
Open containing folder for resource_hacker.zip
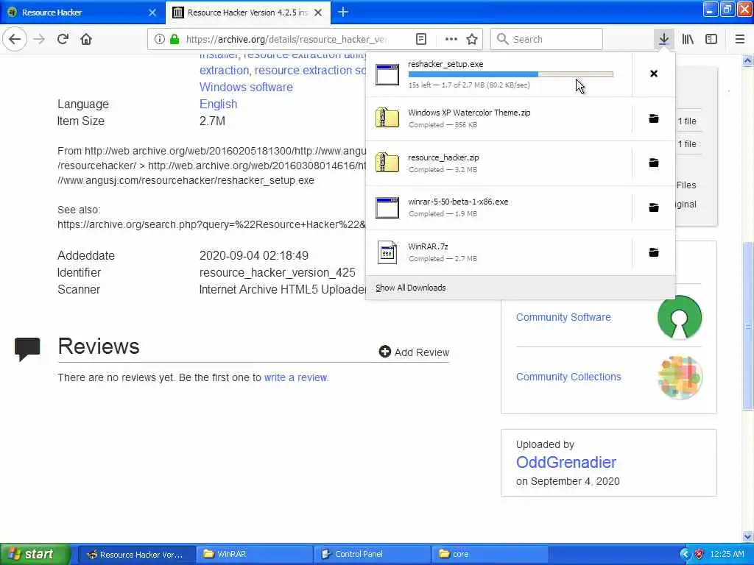coord(654,163)
